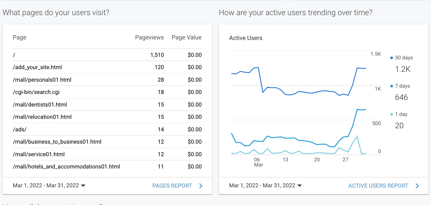Click the Pages Report arrow chevron
431x205 pixels.
201,186
